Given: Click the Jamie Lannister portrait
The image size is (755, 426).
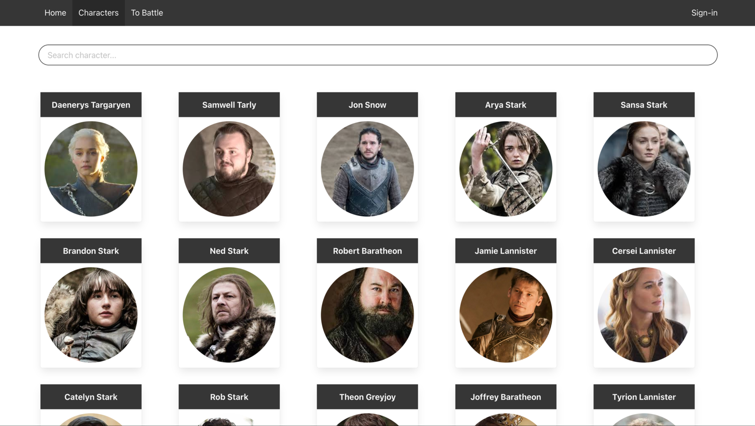Looking at the screenshot, I should pyautogui.click(x=506, y=315).
